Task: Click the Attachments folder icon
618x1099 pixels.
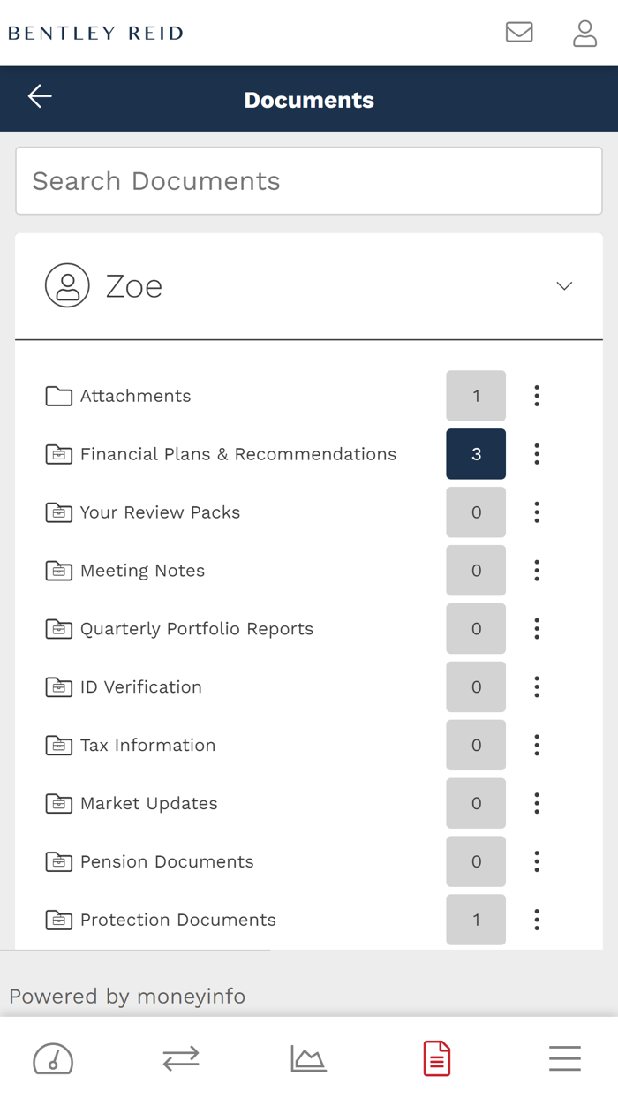Action: pos(57,396)
